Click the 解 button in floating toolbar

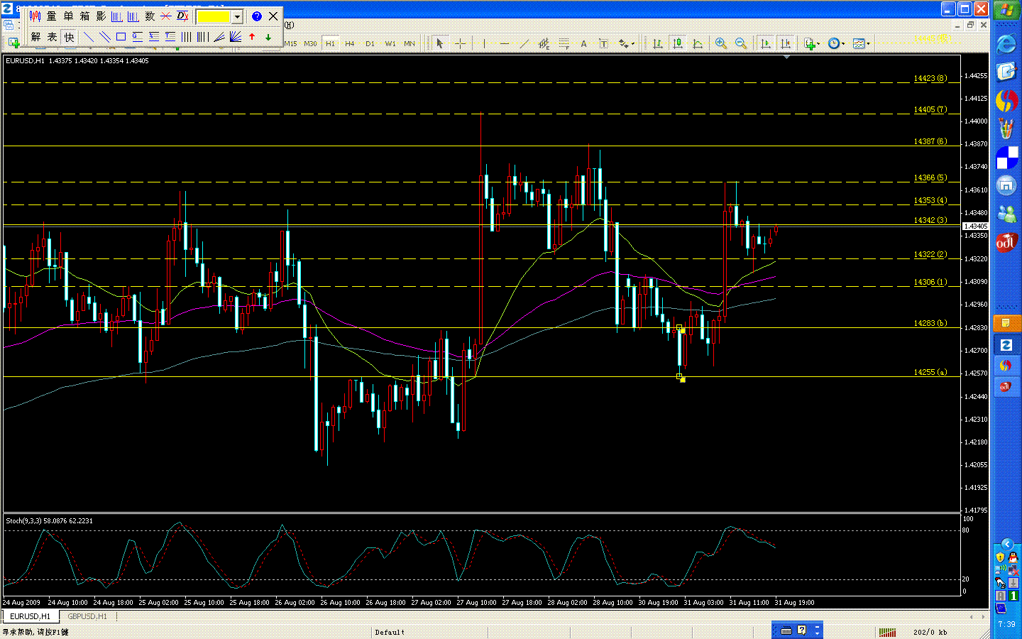35,37
